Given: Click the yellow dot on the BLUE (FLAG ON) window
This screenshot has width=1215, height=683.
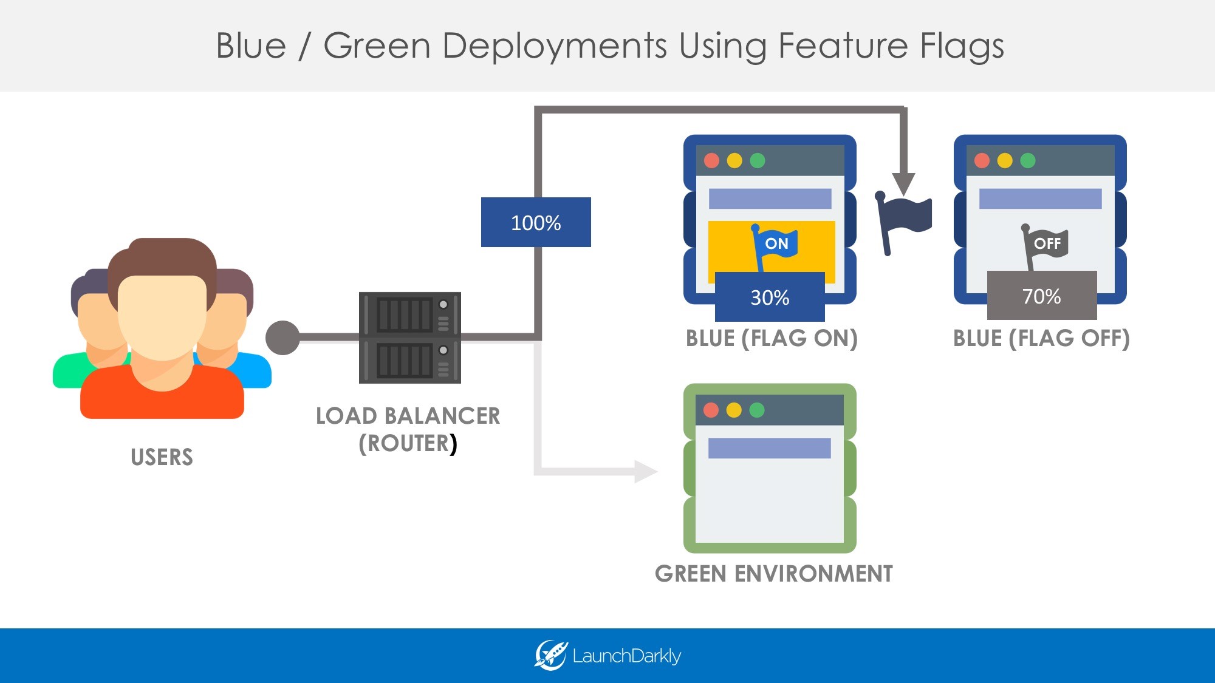Looking at the screenshot, I should tap(734, 159).
